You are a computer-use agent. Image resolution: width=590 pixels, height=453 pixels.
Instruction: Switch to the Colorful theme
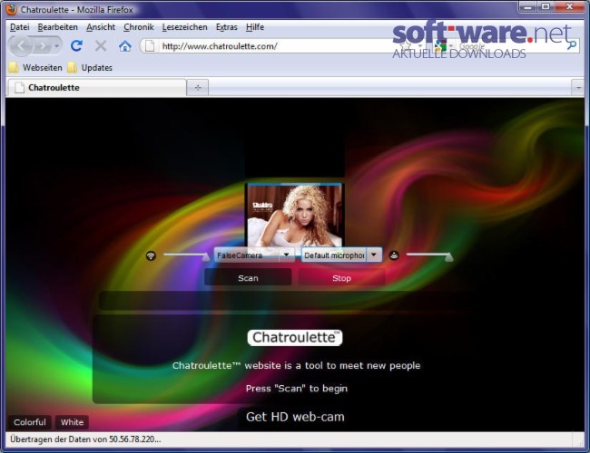(x=30, y=422)
